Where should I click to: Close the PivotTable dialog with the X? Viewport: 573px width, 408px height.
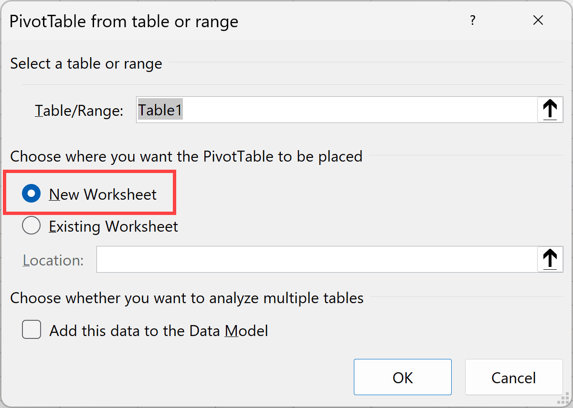(x=538, y=20)
